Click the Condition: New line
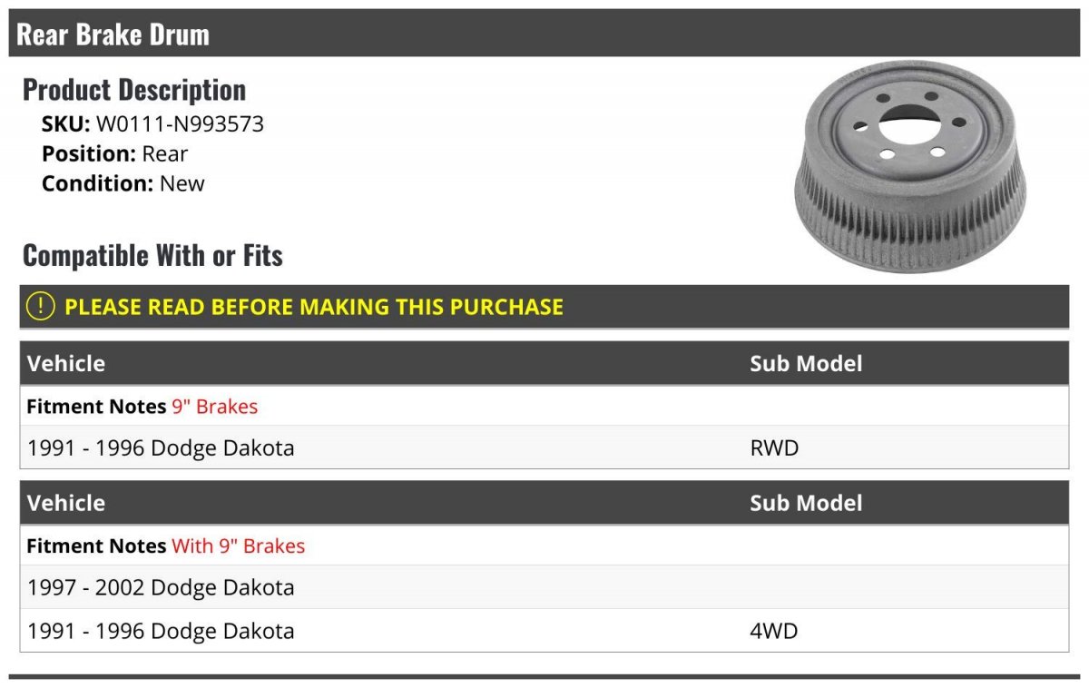Viewport: 1089px width, 688px height. (123, 183)
